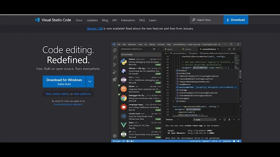280x157 pixels.
Task: Click Install button for Python extension
Action: (158, 65)
